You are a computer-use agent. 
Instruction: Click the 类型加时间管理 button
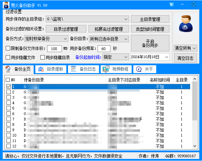tap(150, 29)
